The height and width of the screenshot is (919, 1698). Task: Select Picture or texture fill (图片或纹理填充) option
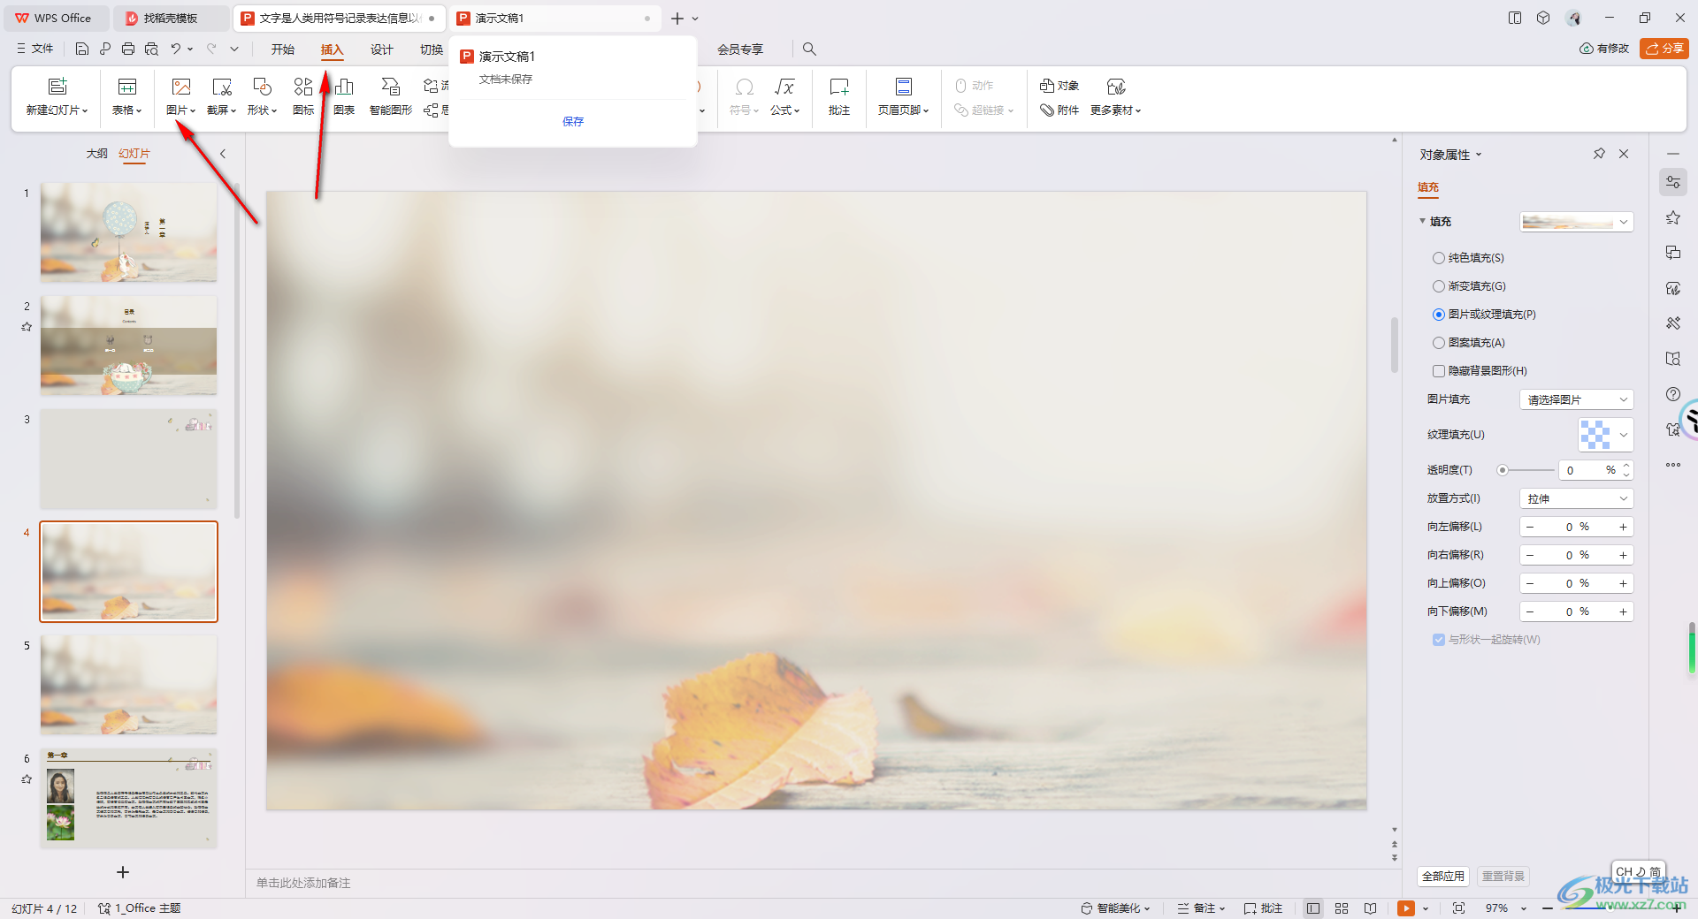coord(1439,315)
